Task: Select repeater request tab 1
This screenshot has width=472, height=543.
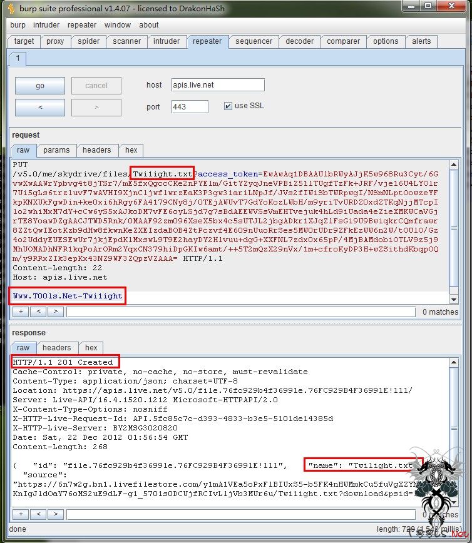Action: tap(18, 58)
